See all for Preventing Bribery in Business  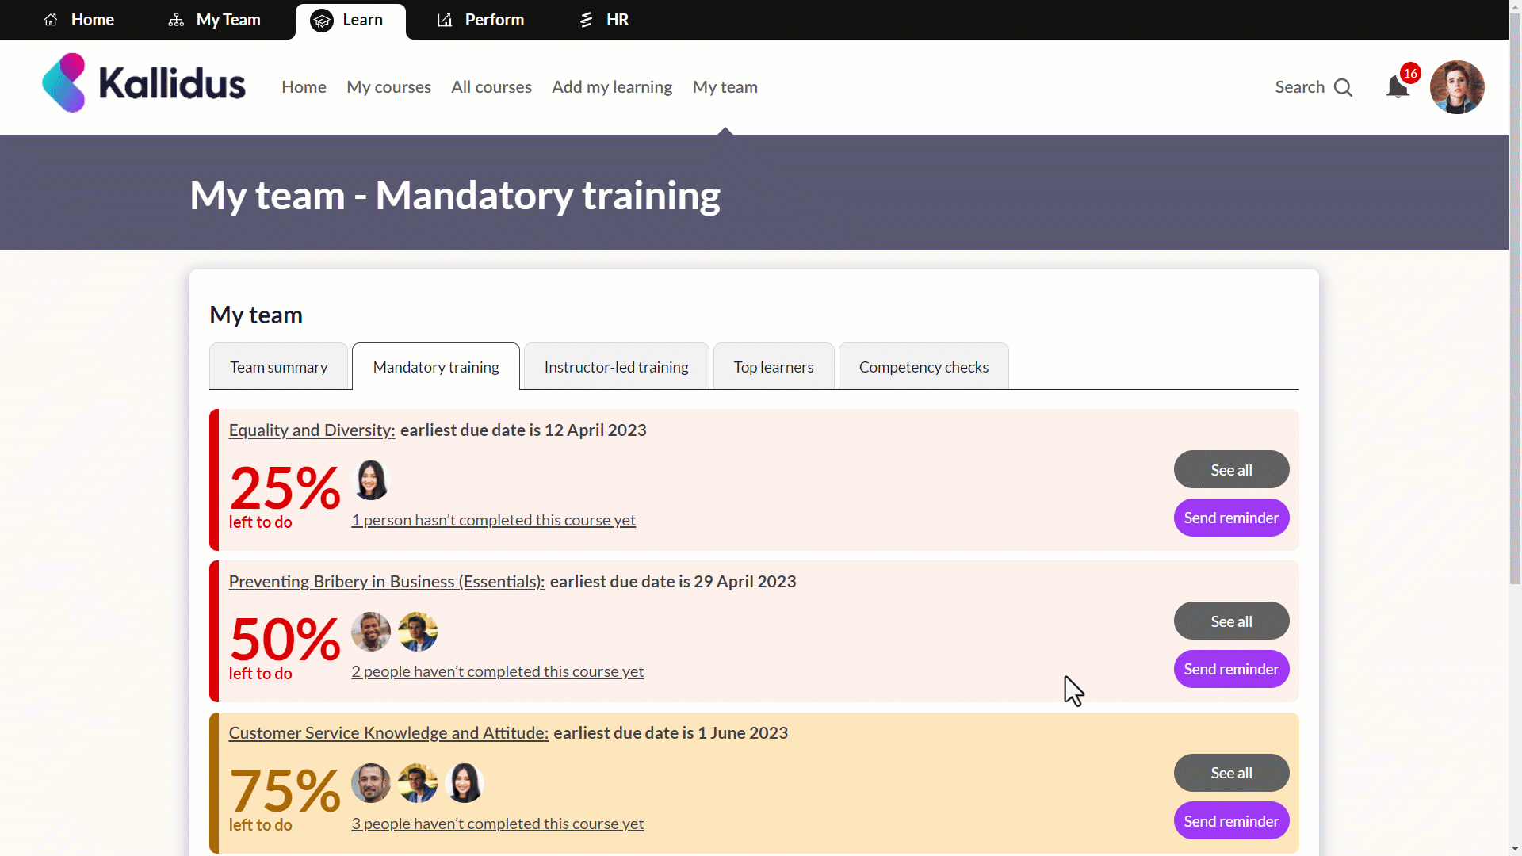[x=1230, y=621]
